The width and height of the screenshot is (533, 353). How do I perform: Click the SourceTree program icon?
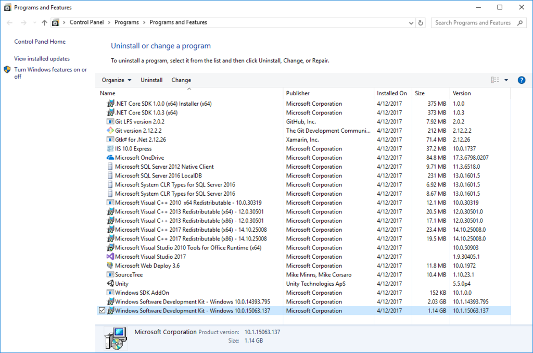click(x=110, y=275)
